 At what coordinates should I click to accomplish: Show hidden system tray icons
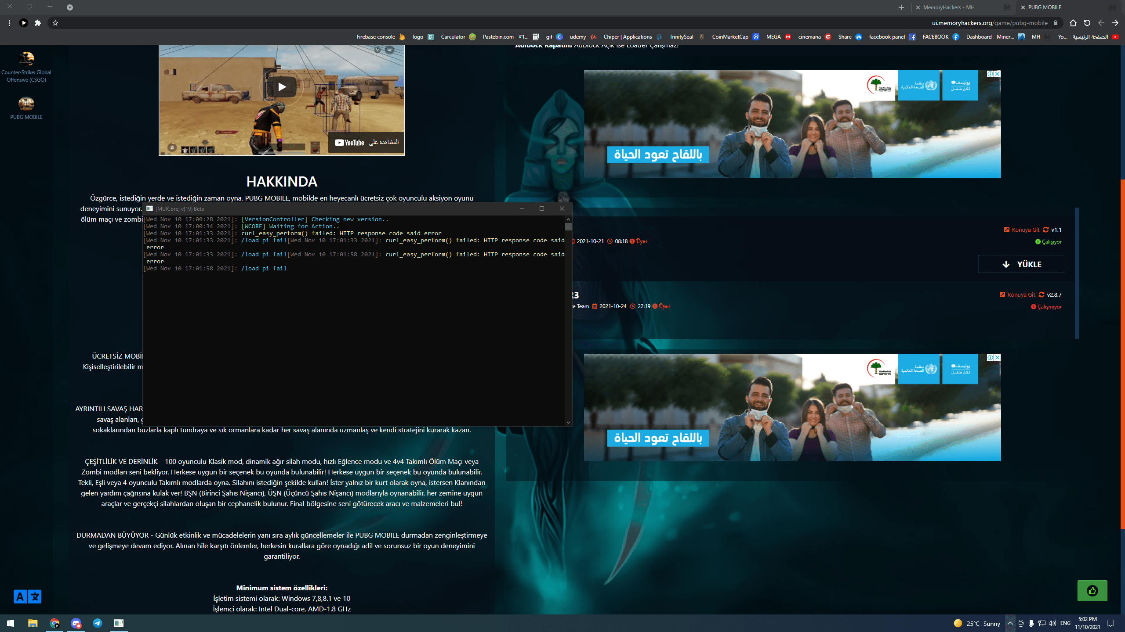point(1010,623)
